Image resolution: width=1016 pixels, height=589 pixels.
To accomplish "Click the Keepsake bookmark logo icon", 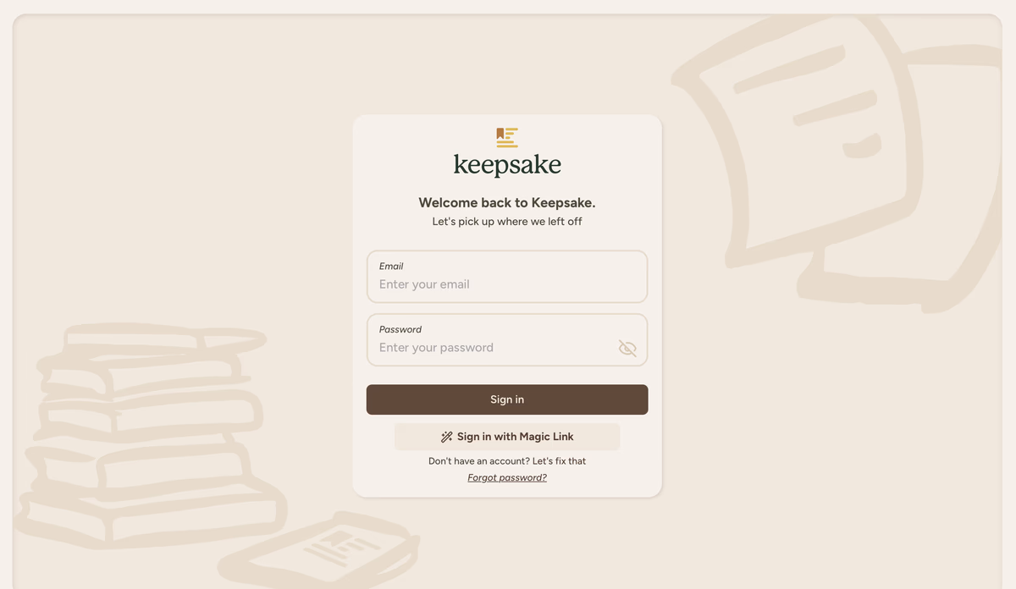I will pos(507,137).
